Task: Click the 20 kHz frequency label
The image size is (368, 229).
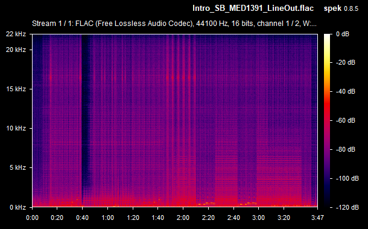Action: 16,50
